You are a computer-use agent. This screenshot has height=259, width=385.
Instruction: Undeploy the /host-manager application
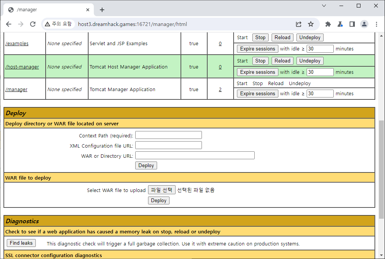point(310,61)
